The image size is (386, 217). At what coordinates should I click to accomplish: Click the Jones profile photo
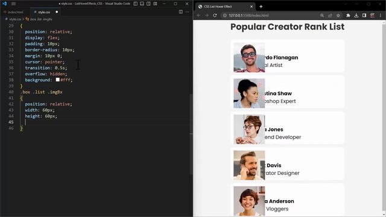tap(249, 129)
